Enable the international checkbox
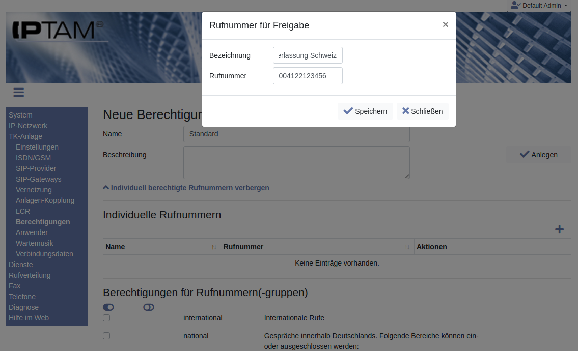The height and width of the screenshot is (351, 578). (x=106, y=318)
